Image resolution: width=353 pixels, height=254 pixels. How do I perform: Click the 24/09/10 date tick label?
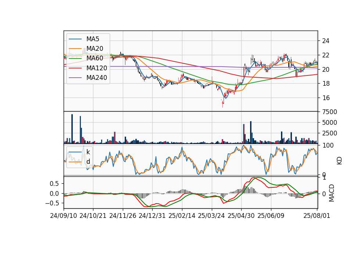(64, 216)
